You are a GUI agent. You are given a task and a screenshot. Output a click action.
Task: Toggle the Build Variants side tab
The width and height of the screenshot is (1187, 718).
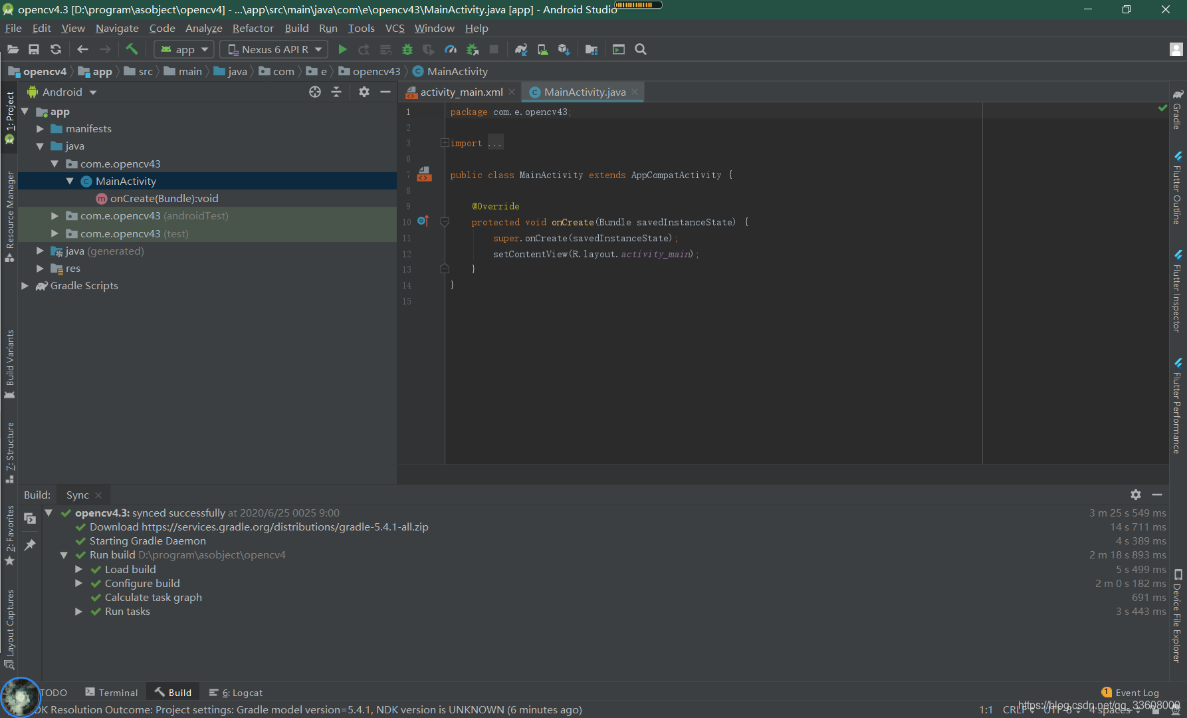(x=9, y=364)
